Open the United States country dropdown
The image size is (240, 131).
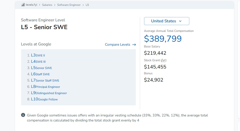[x=166, y=21]
